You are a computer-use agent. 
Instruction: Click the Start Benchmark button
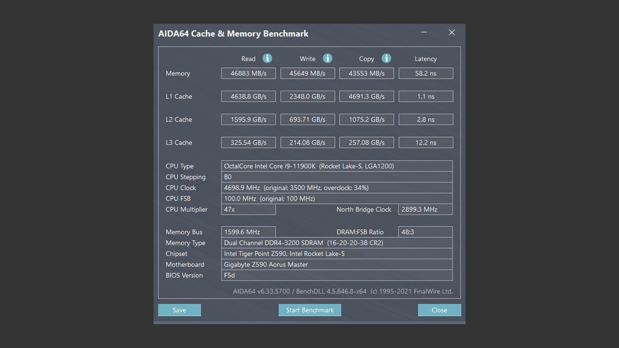(x=310, y=310)
